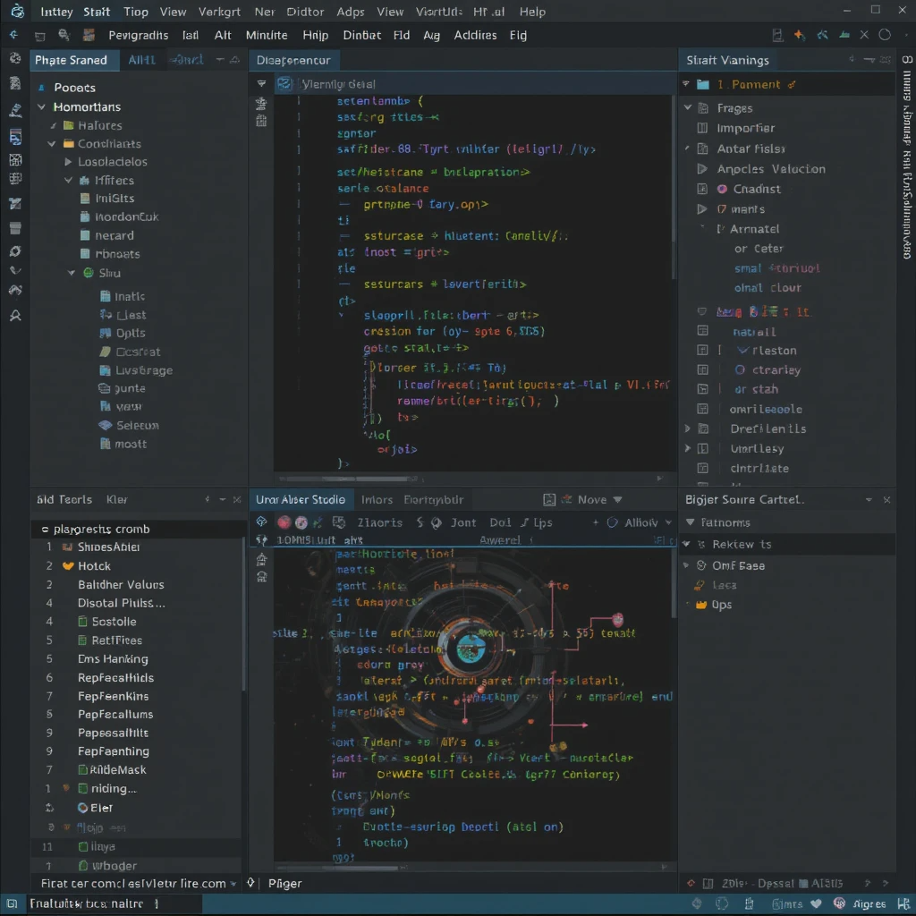Image resolution: width=916 pixels, height=916 pixels.
Task: Click the orange icon in the top-right toolbar
Action: click(799, 36)
